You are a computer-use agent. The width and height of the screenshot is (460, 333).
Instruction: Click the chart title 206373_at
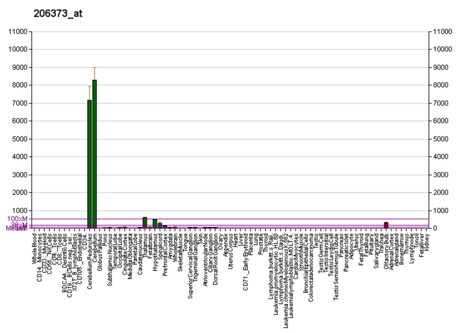tap(58, 14)
